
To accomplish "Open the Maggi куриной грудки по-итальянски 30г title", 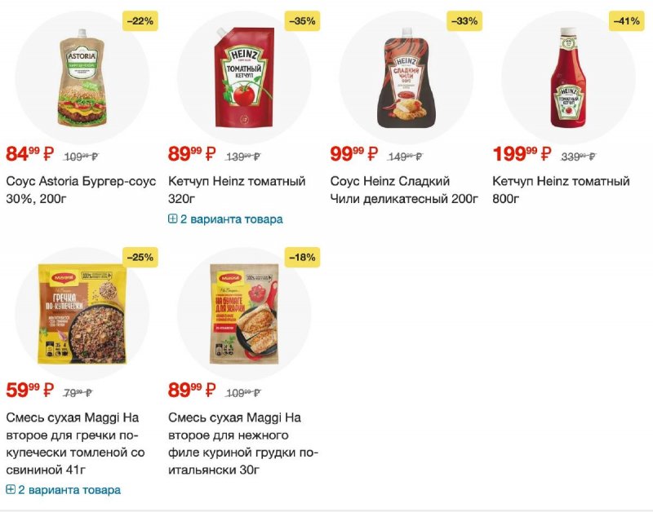I will pyautogui.click(x=243, y=444).
